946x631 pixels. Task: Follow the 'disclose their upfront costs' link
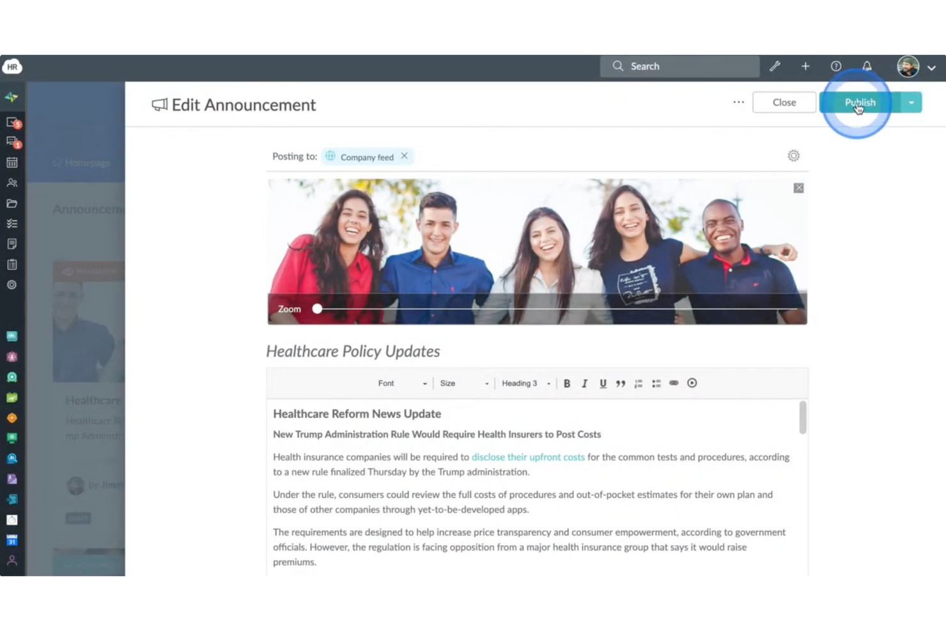pyautogui.click(x=528, y=457)
